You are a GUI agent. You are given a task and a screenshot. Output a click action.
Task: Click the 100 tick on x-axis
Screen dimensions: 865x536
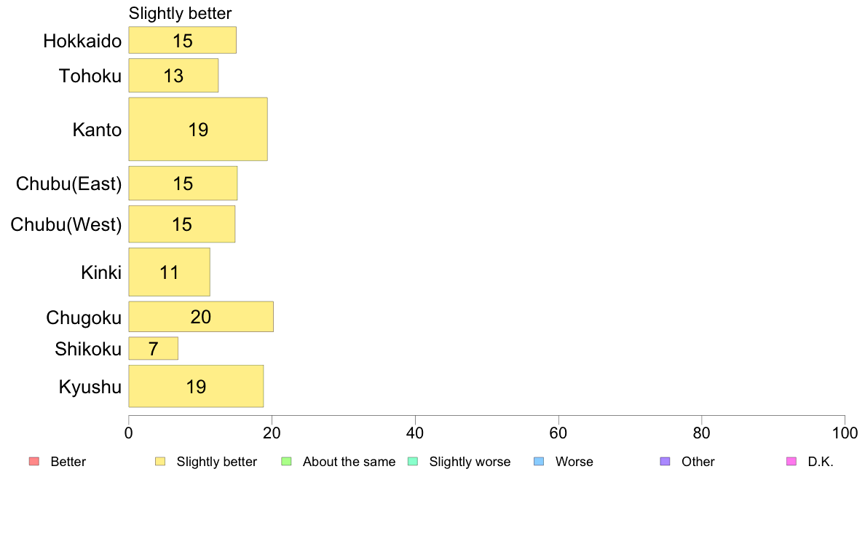point(845,433)
